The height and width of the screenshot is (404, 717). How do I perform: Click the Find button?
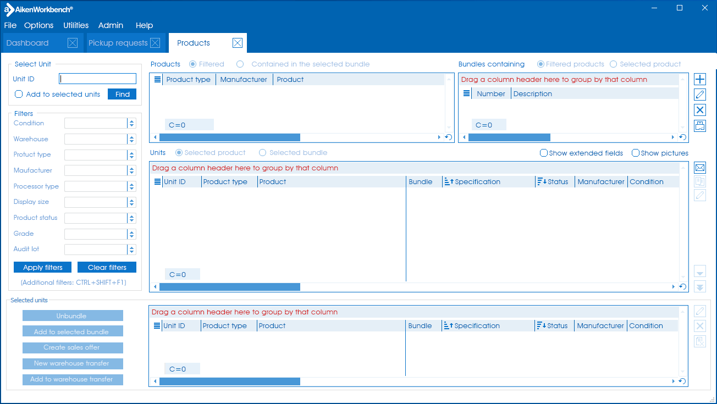(122, 94)
